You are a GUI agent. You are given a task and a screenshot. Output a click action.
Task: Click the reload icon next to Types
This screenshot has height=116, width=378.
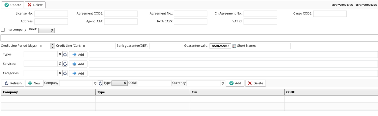pyautogui.click(x=65, y=55)
